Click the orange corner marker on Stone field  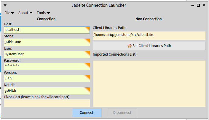click(87, 40)
